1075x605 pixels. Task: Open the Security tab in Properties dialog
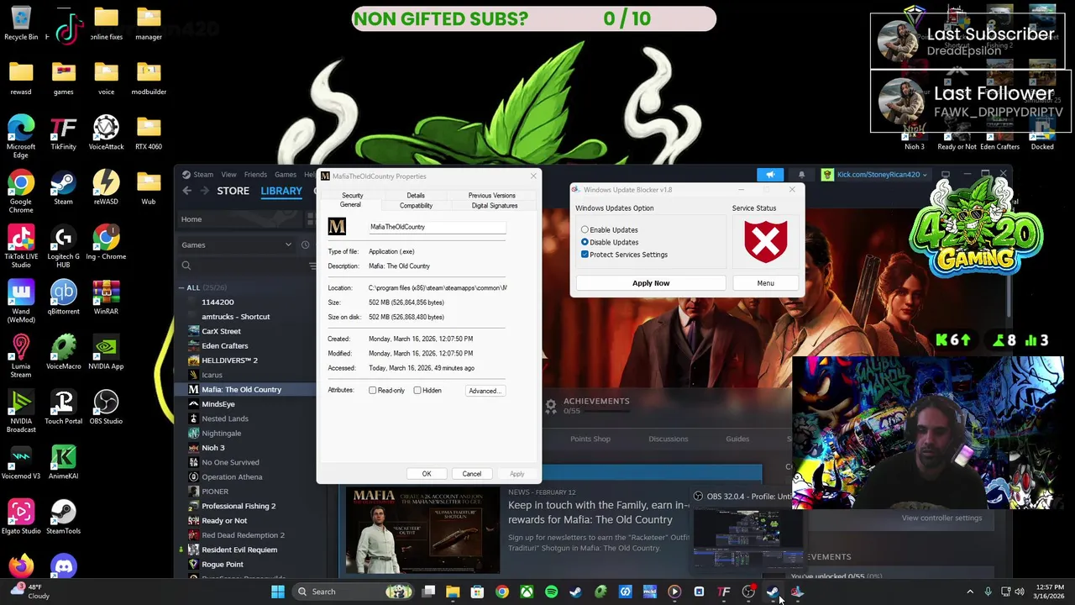[352, 195]
